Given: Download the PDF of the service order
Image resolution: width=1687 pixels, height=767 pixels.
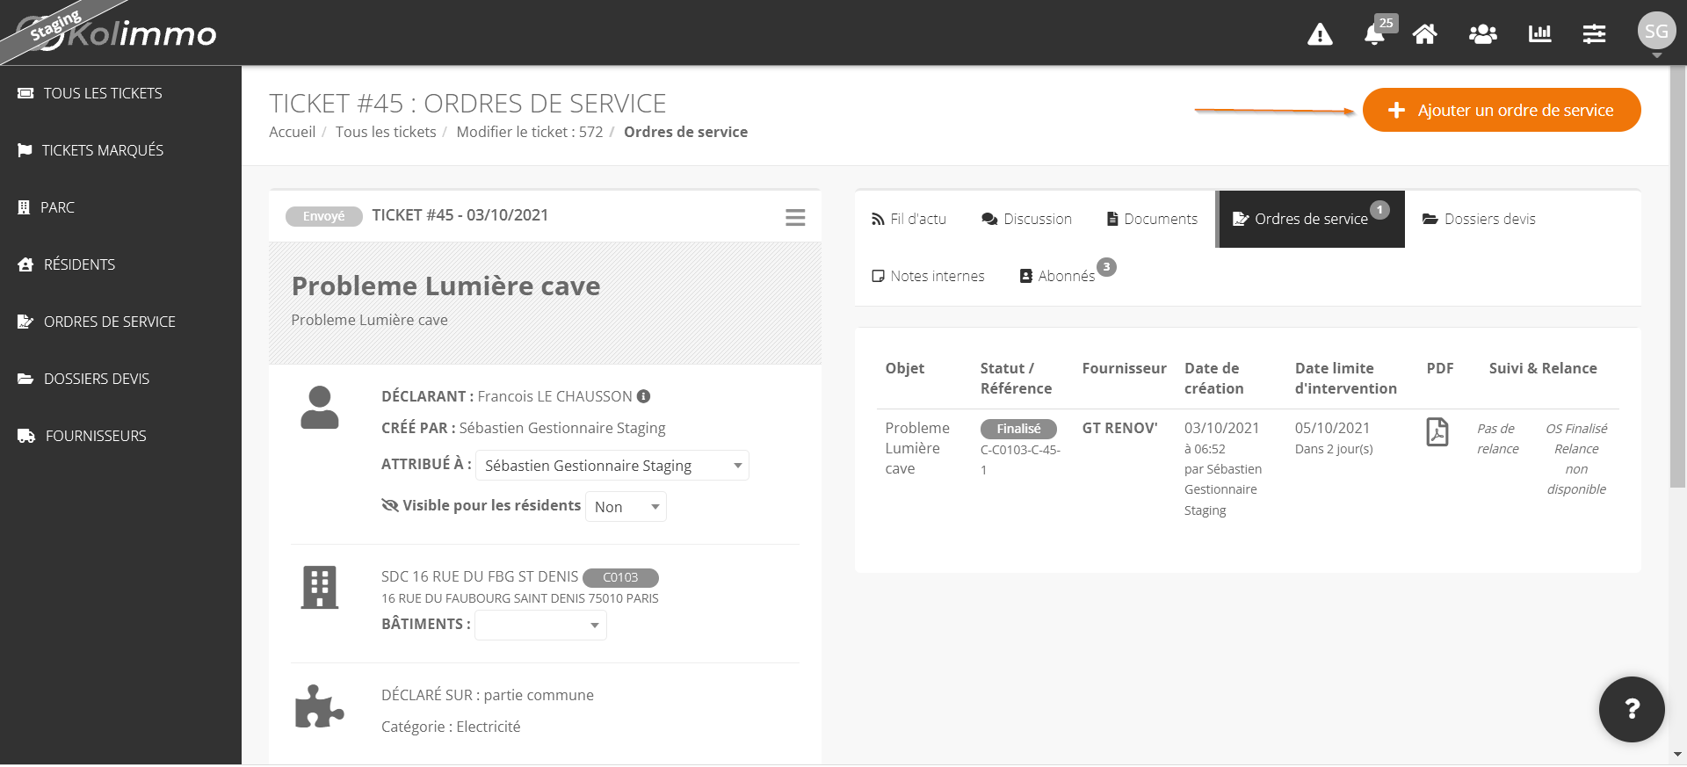Looking at the screenshot, I should pos(1437,431).
